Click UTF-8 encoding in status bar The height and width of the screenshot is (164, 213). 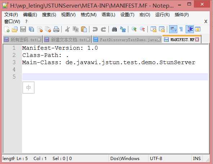pos(156,159)
